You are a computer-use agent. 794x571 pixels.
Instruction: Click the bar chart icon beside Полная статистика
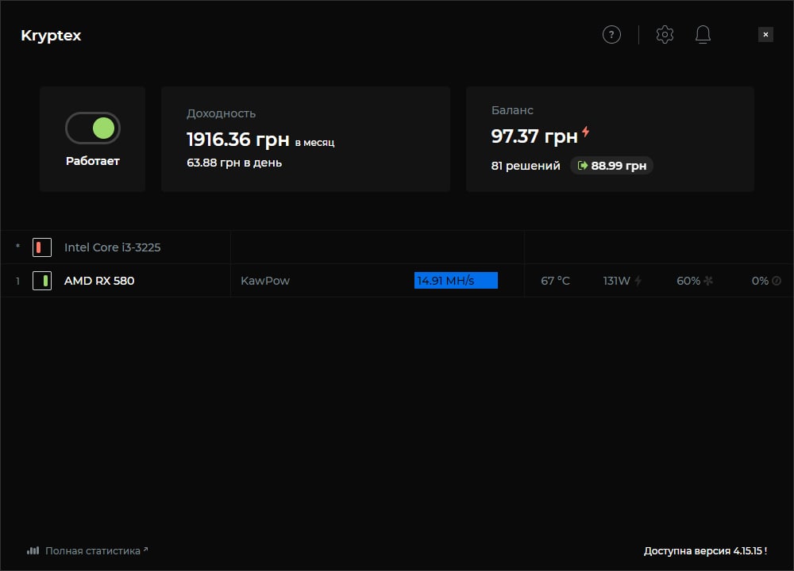[33, 550]
